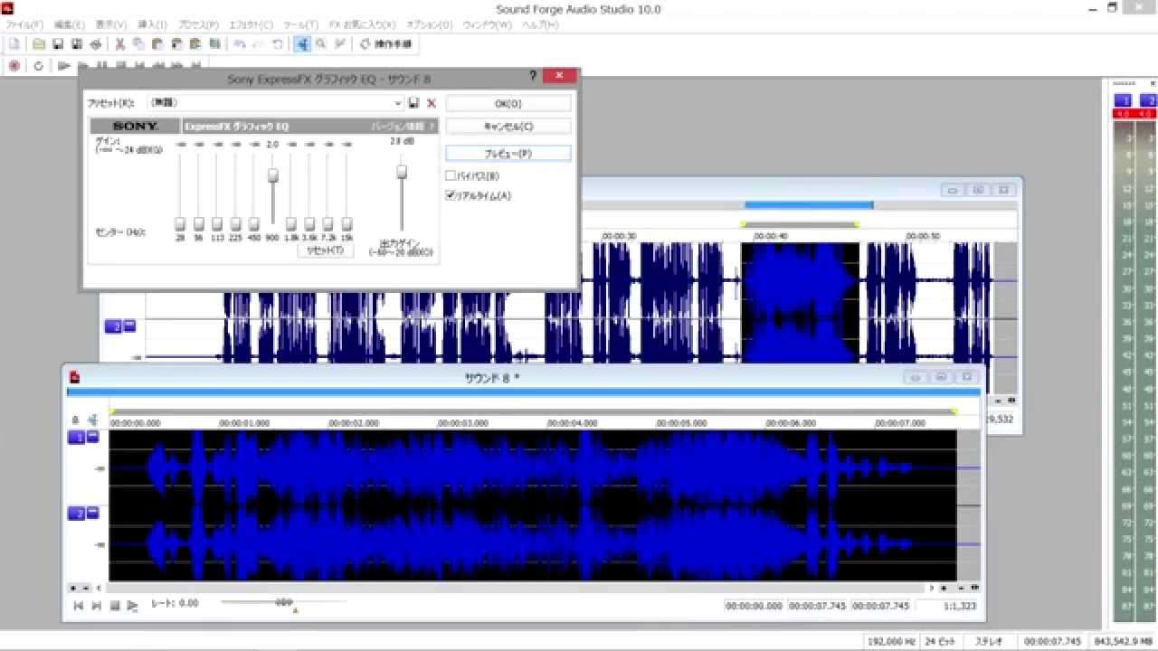Click the blue overview bar in サウンド 8 window

pos(524,392)
